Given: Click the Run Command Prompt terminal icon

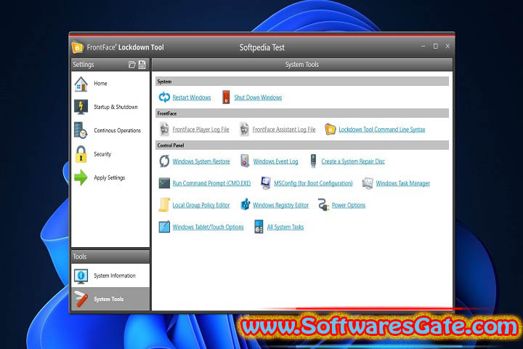Looking at the screenshot, I should [164, 183].
